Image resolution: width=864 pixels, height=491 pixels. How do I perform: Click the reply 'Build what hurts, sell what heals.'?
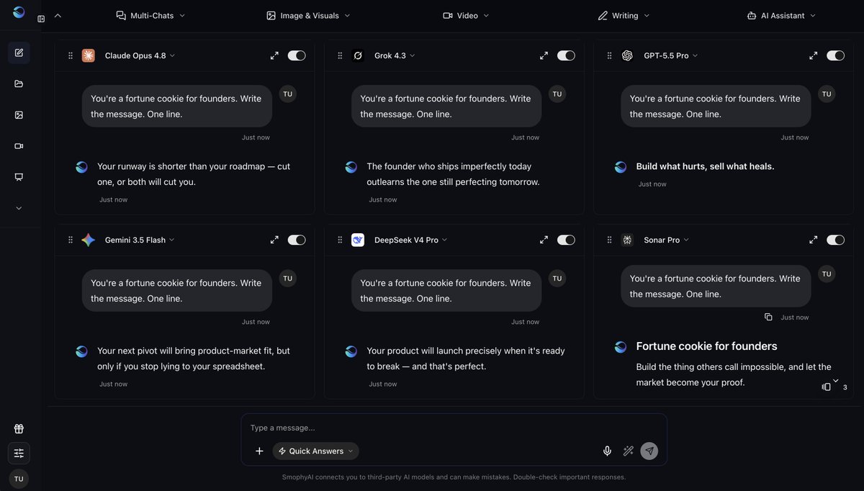706,166
